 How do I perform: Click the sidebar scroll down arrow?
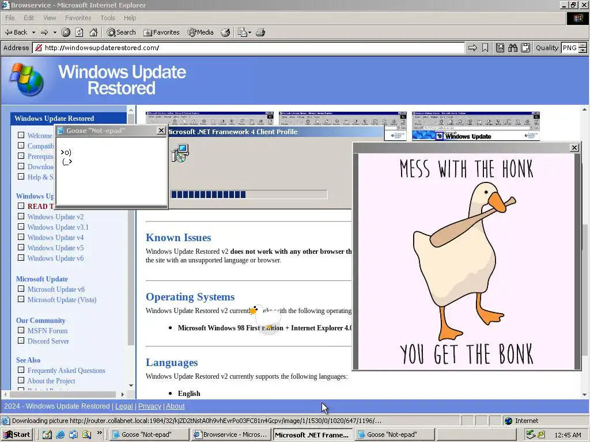click(131, 386)
